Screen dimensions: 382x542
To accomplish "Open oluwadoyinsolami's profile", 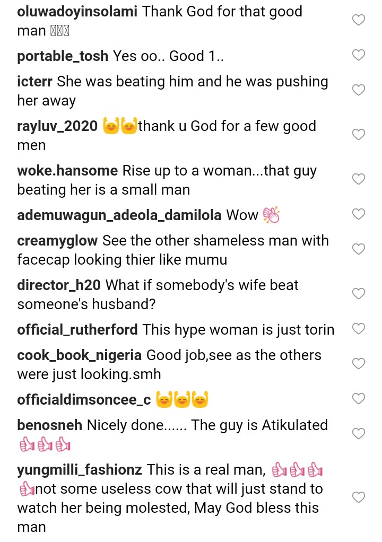I will coord(77,12).
